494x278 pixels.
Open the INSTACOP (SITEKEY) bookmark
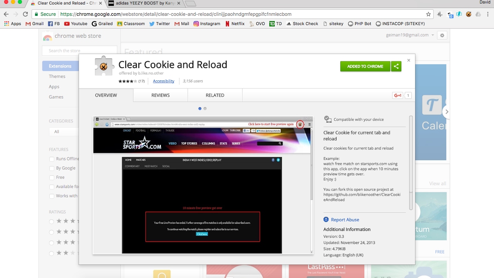click(400, 24)
